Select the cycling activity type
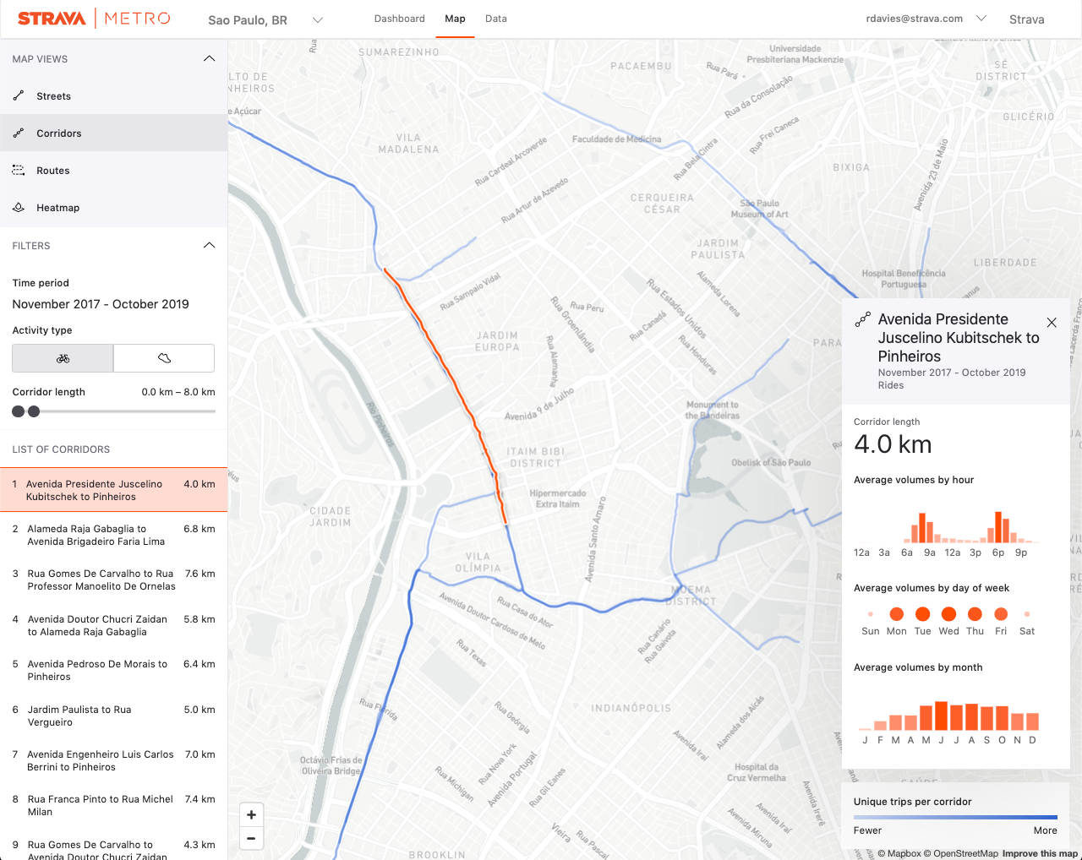The image size is (1082, 860). tap(63, 358)
